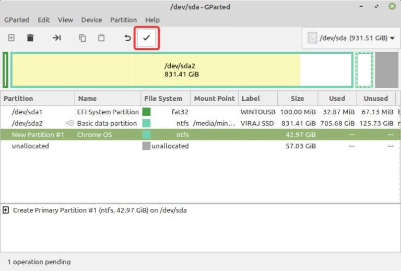This screenshot has height=271, width=401.
Task: Click the key icon beside /dev/sda2
Action: [69, 123]
